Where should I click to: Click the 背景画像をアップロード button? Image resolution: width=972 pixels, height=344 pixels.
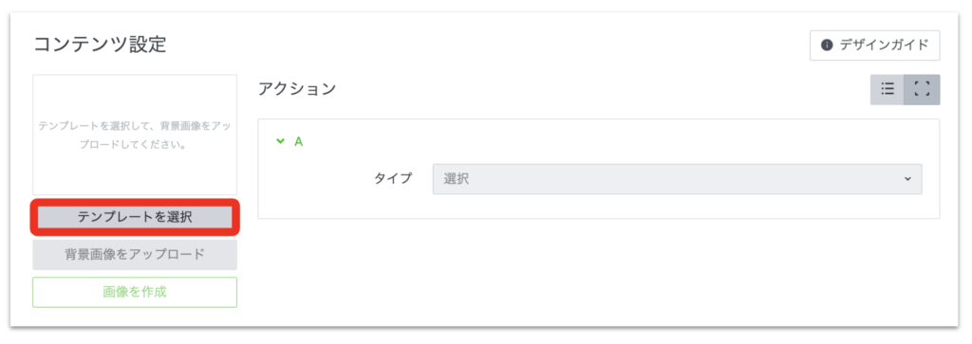[135, 254]
